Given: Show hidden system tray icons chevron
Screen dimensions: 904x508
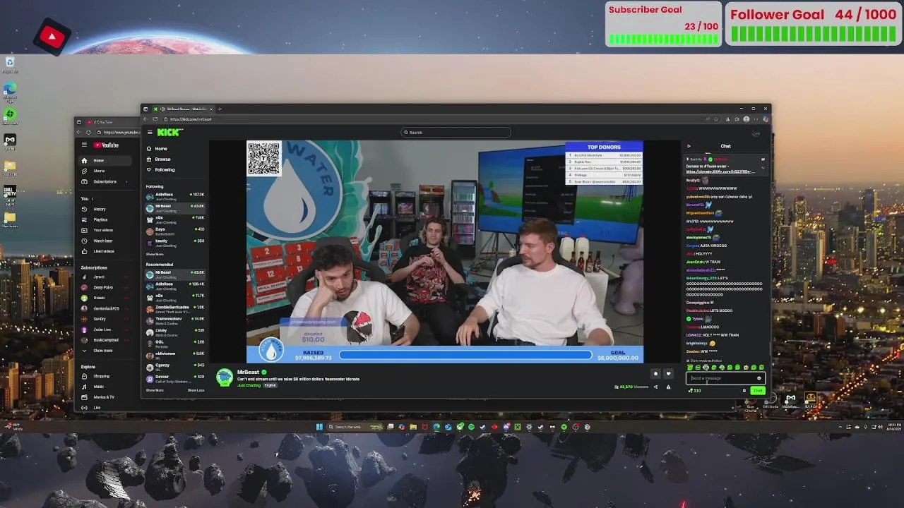Looking at the screenshot, I should [840, 427].
